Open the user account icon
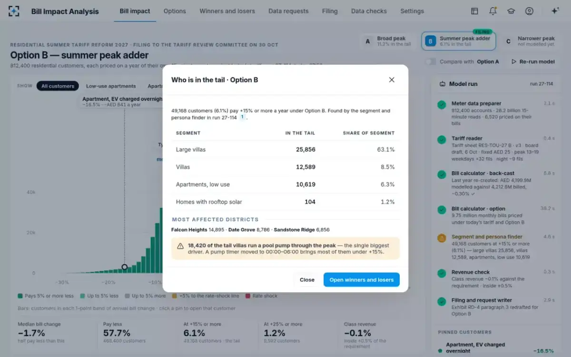This screenshot has width=571, height=357. (x=529, y=11)
